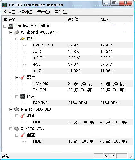Image resolution: width=135 pixels, height=160 pixels.
Task: Open the 帮助(H) menu
Action: pos(61,12)
